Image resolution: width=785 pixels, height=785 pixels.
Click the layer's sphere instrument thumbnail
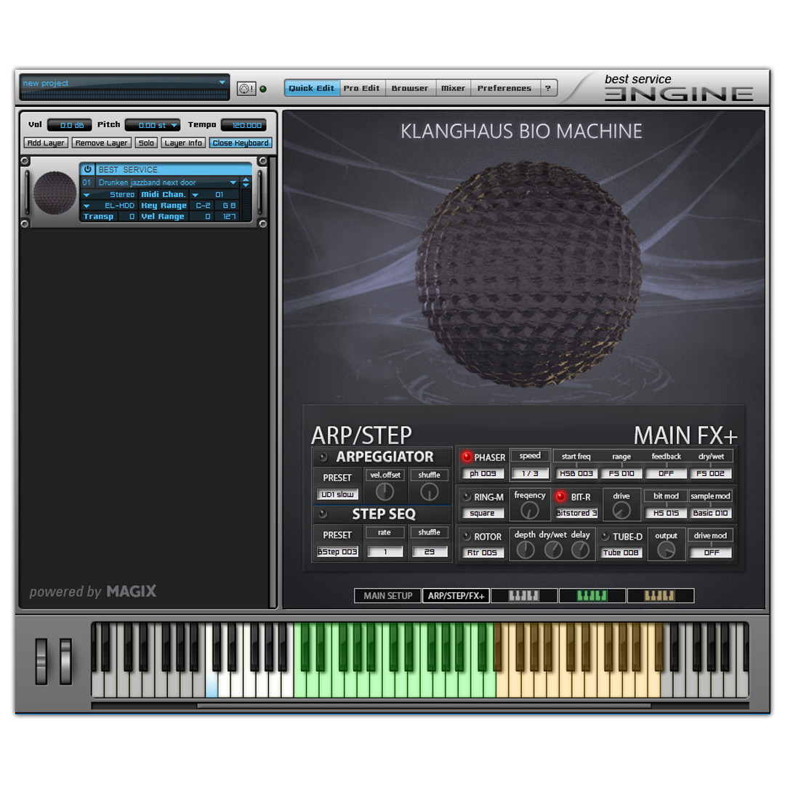pyautogui.click(x=55, y=193)
